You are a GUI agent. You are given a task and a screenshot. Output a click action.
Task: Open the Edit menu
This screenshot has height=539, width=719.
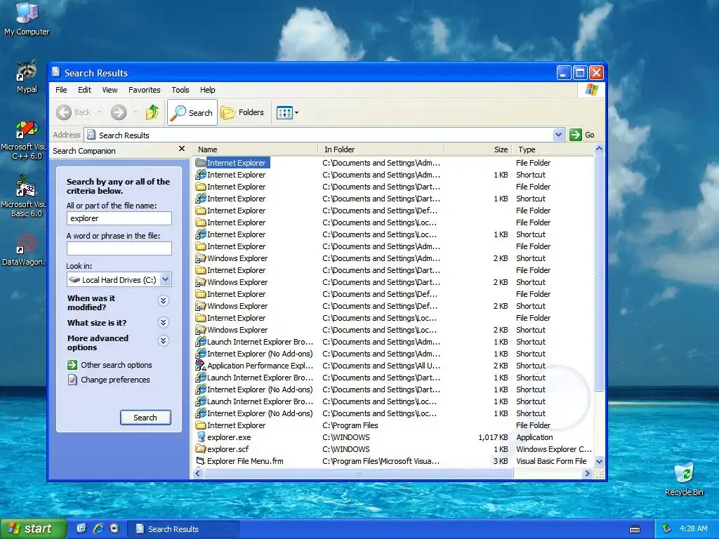click(84, 90)
